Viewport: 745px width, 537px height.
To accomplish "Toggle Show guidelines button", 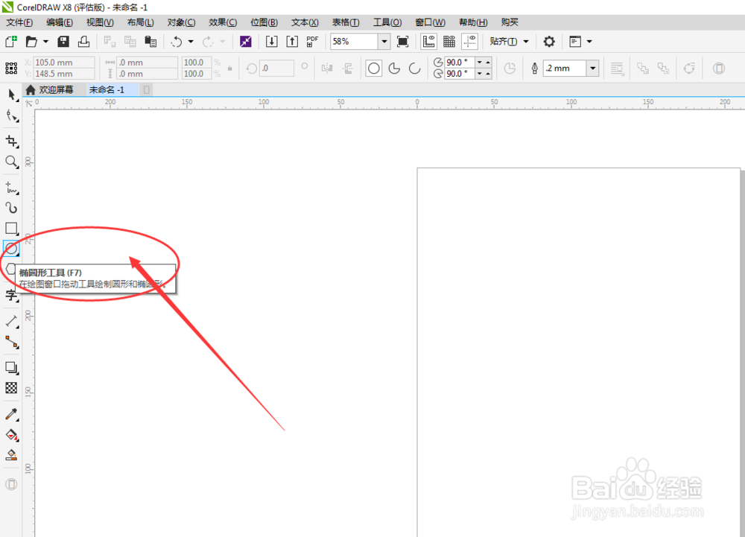I will coord(469,42).
